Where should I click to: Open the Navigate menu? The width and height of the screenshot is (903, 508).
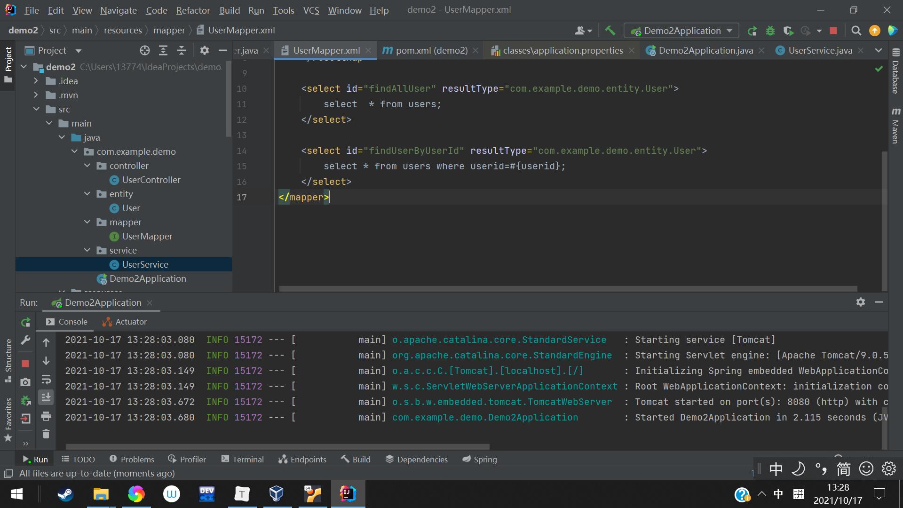(118, 10)
